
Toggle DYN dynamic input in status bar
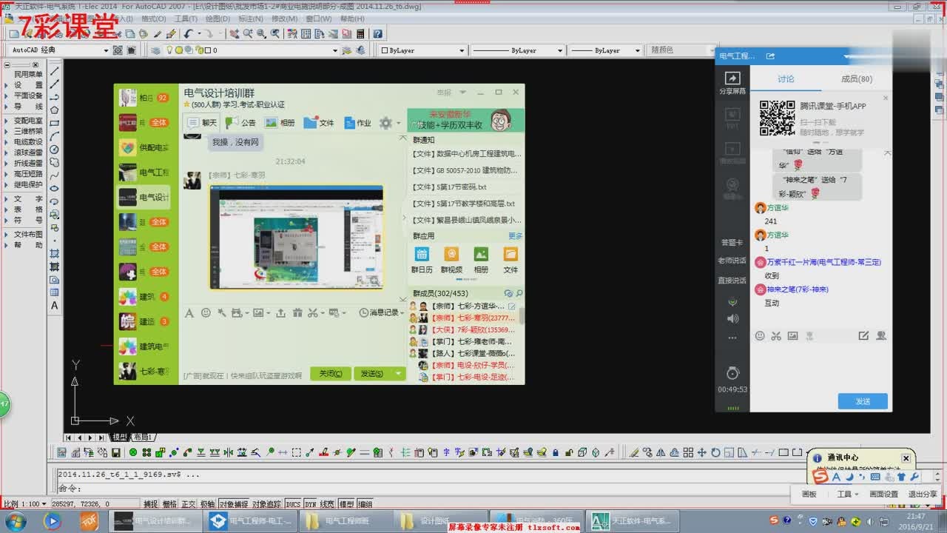[310, 504]
